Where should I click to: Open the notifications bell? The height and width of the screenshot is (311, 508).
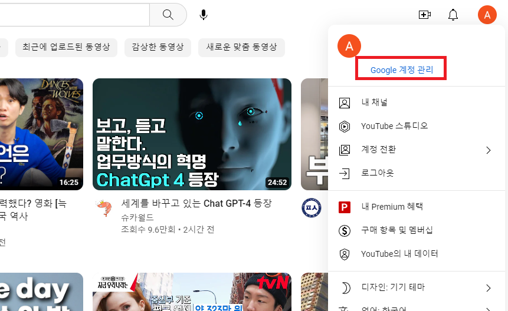pyautogui.click(x=453, y=15)
